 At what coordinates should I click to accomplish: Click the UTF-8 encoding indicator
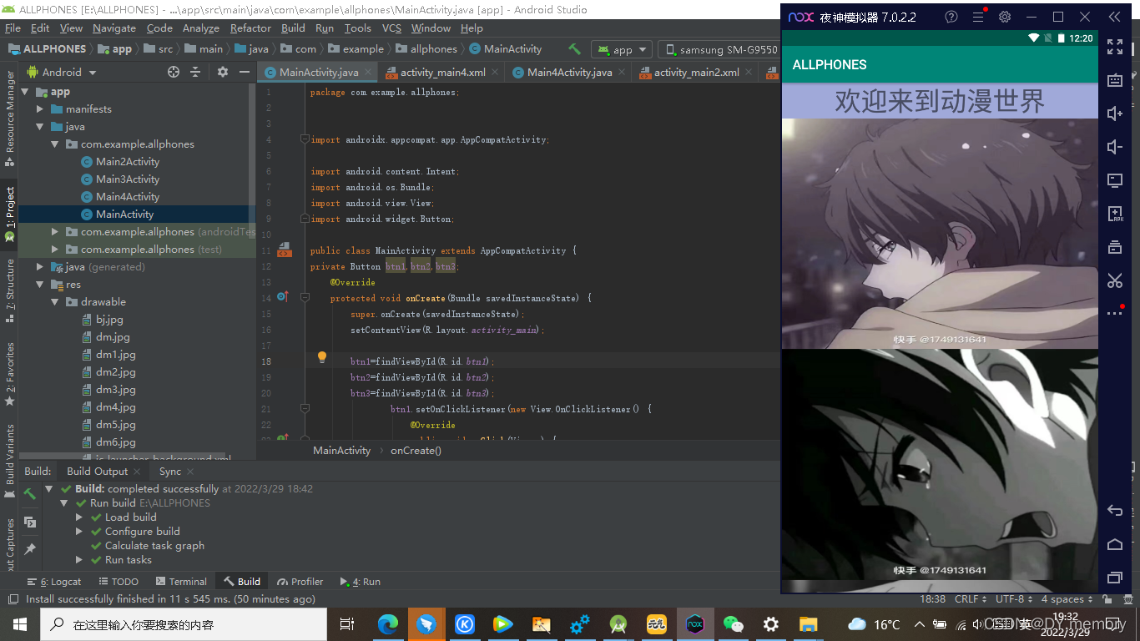(1013, 599)
